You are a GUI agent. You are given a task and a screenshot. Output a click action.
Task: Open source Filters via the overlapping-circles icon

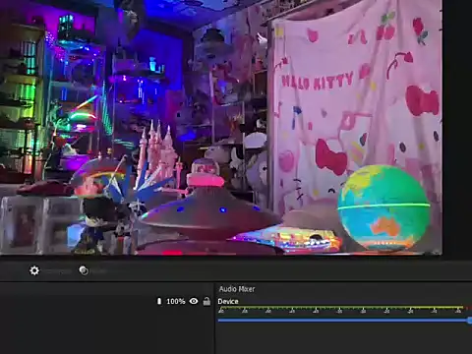(84, 270)
